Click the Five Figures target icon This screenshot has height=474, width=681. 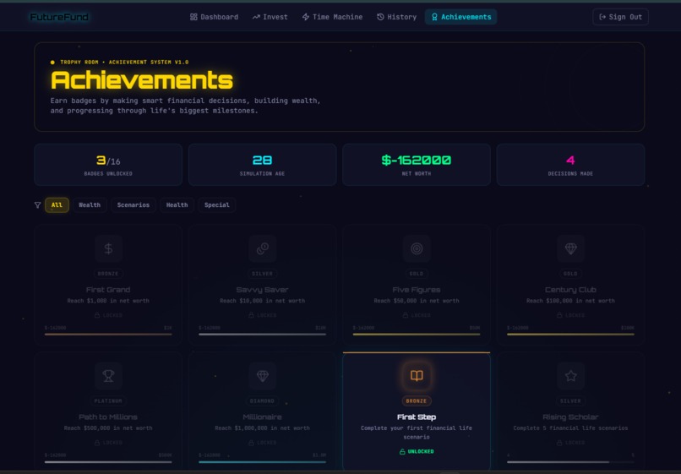(x=417, y=248)
